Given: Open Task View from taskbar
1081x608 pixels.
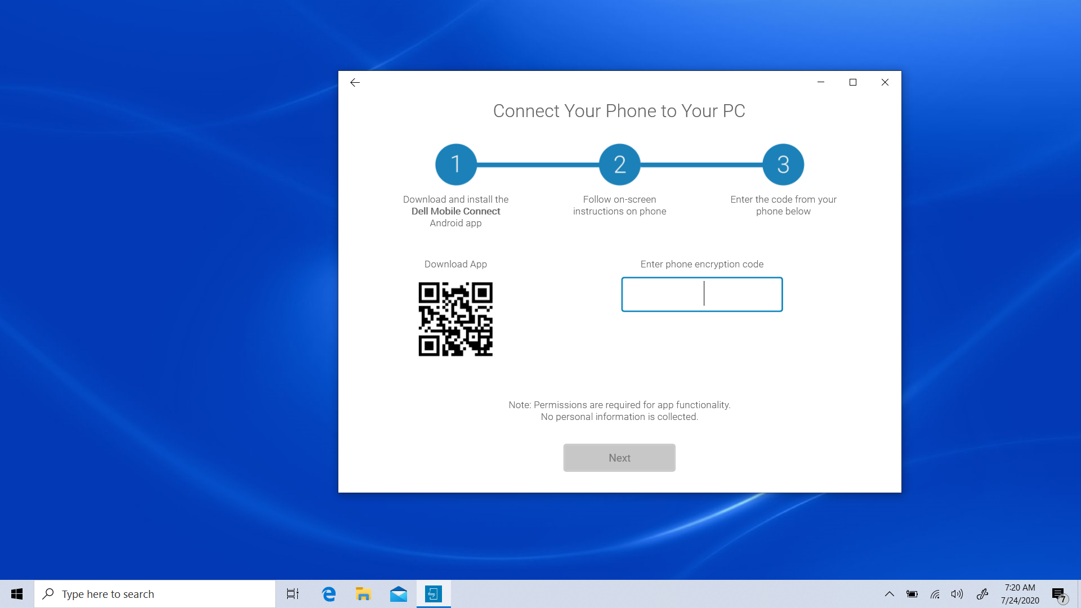Looking at the screenshot, I should [x=293, y=594].
